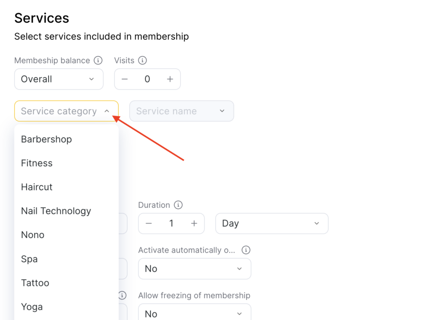This screenshot has width=427, height=320.
Task: Increase Visits count with plus button
Action: 170,79
